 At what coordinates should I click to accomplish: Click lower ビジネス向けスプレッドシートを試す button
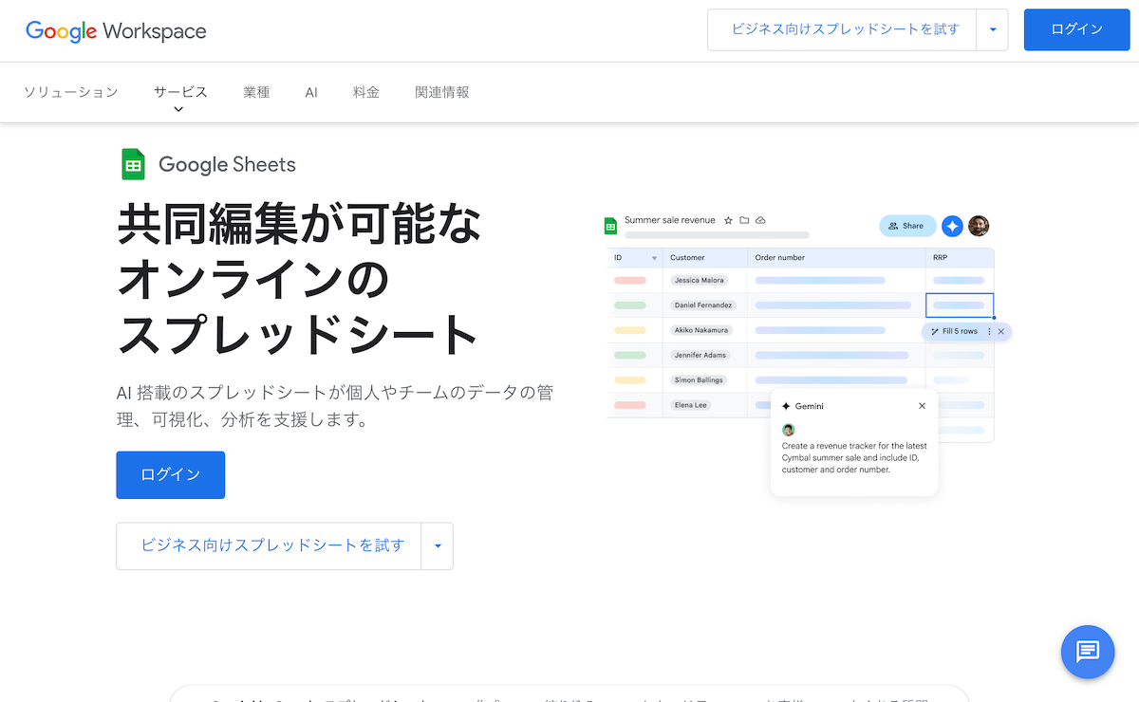pos(269,545)
